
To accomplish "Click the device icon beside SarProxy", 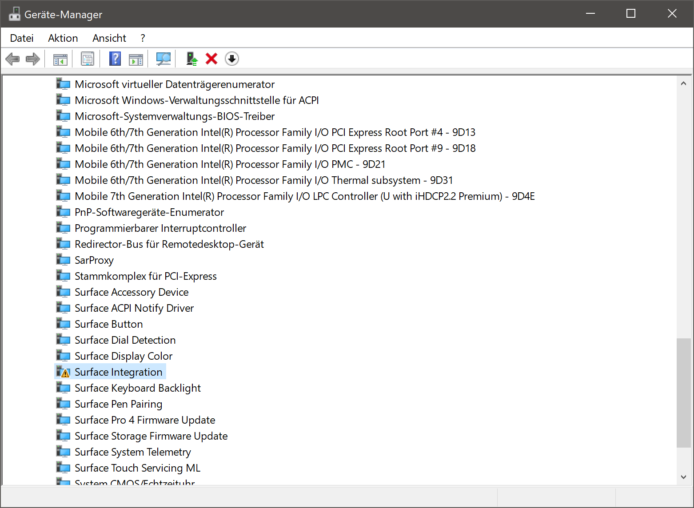I will click(64, 260).
